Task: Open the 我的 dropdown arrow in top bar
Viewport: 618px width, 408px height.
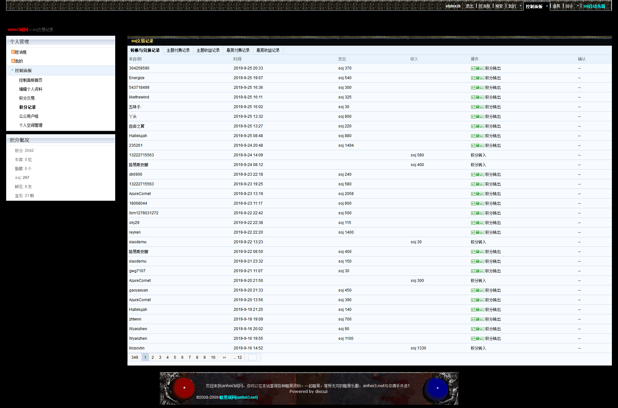Action: tap(520, 6)
